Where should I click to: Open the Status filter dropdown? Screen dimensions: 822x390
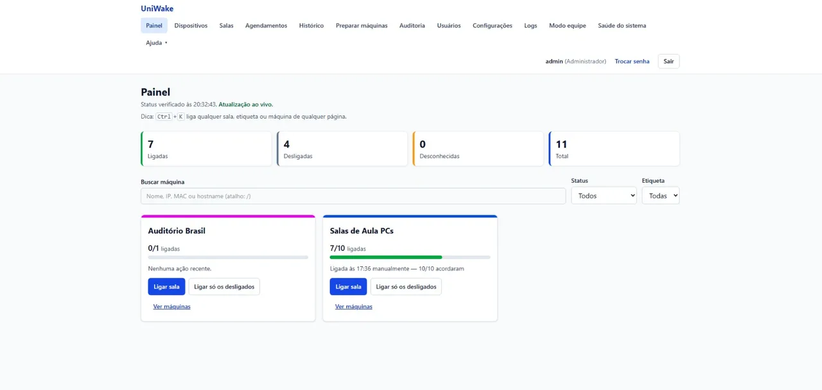pos(604,196)
